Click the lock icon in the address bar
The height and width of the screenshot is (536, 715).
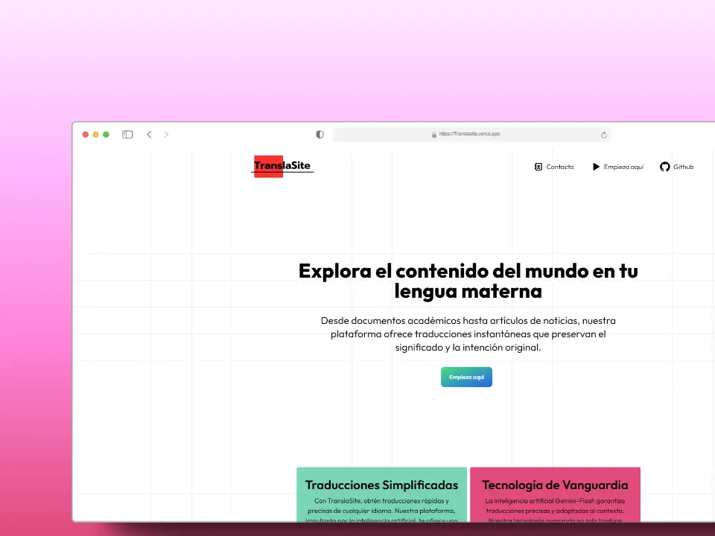[434, 135]
